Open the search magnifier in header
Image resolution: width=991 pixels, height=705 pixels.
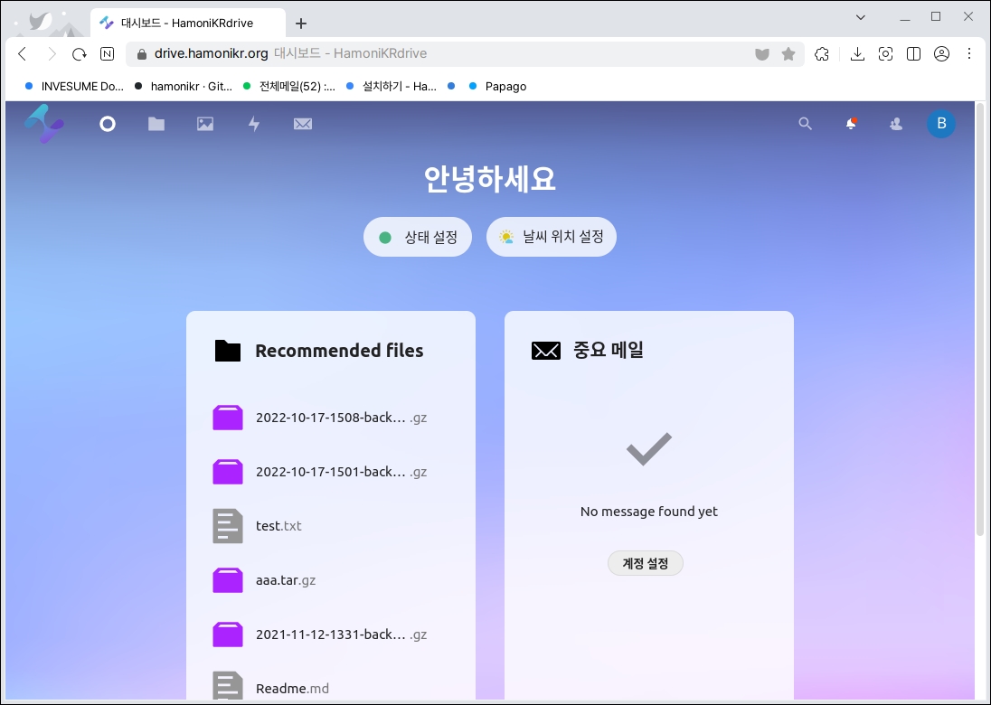[x=805, y=124]
